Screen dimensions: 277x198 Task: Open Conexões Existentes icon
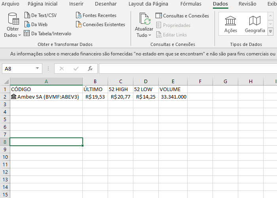[78, 25]
